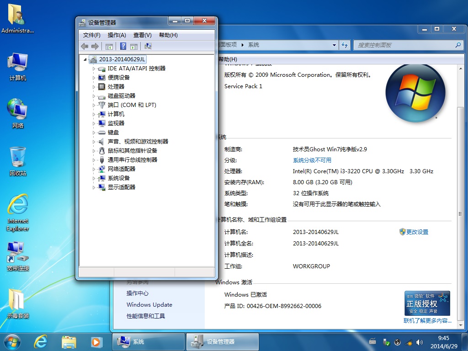Image resolution: width=468 pixels, height=351 pixels.
Task: Open the Windows Update link
Action: tap(149, 305)
